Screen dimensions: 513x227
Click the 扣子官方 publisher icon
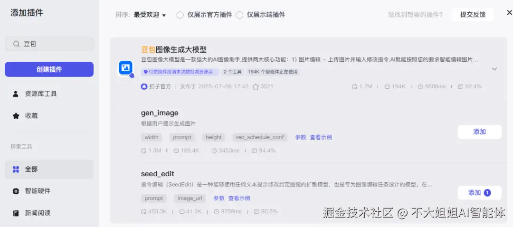coord(144,87)
